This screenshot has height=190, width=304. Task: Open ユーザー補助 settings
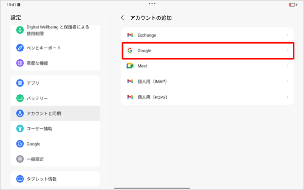[x=55, y=129]
